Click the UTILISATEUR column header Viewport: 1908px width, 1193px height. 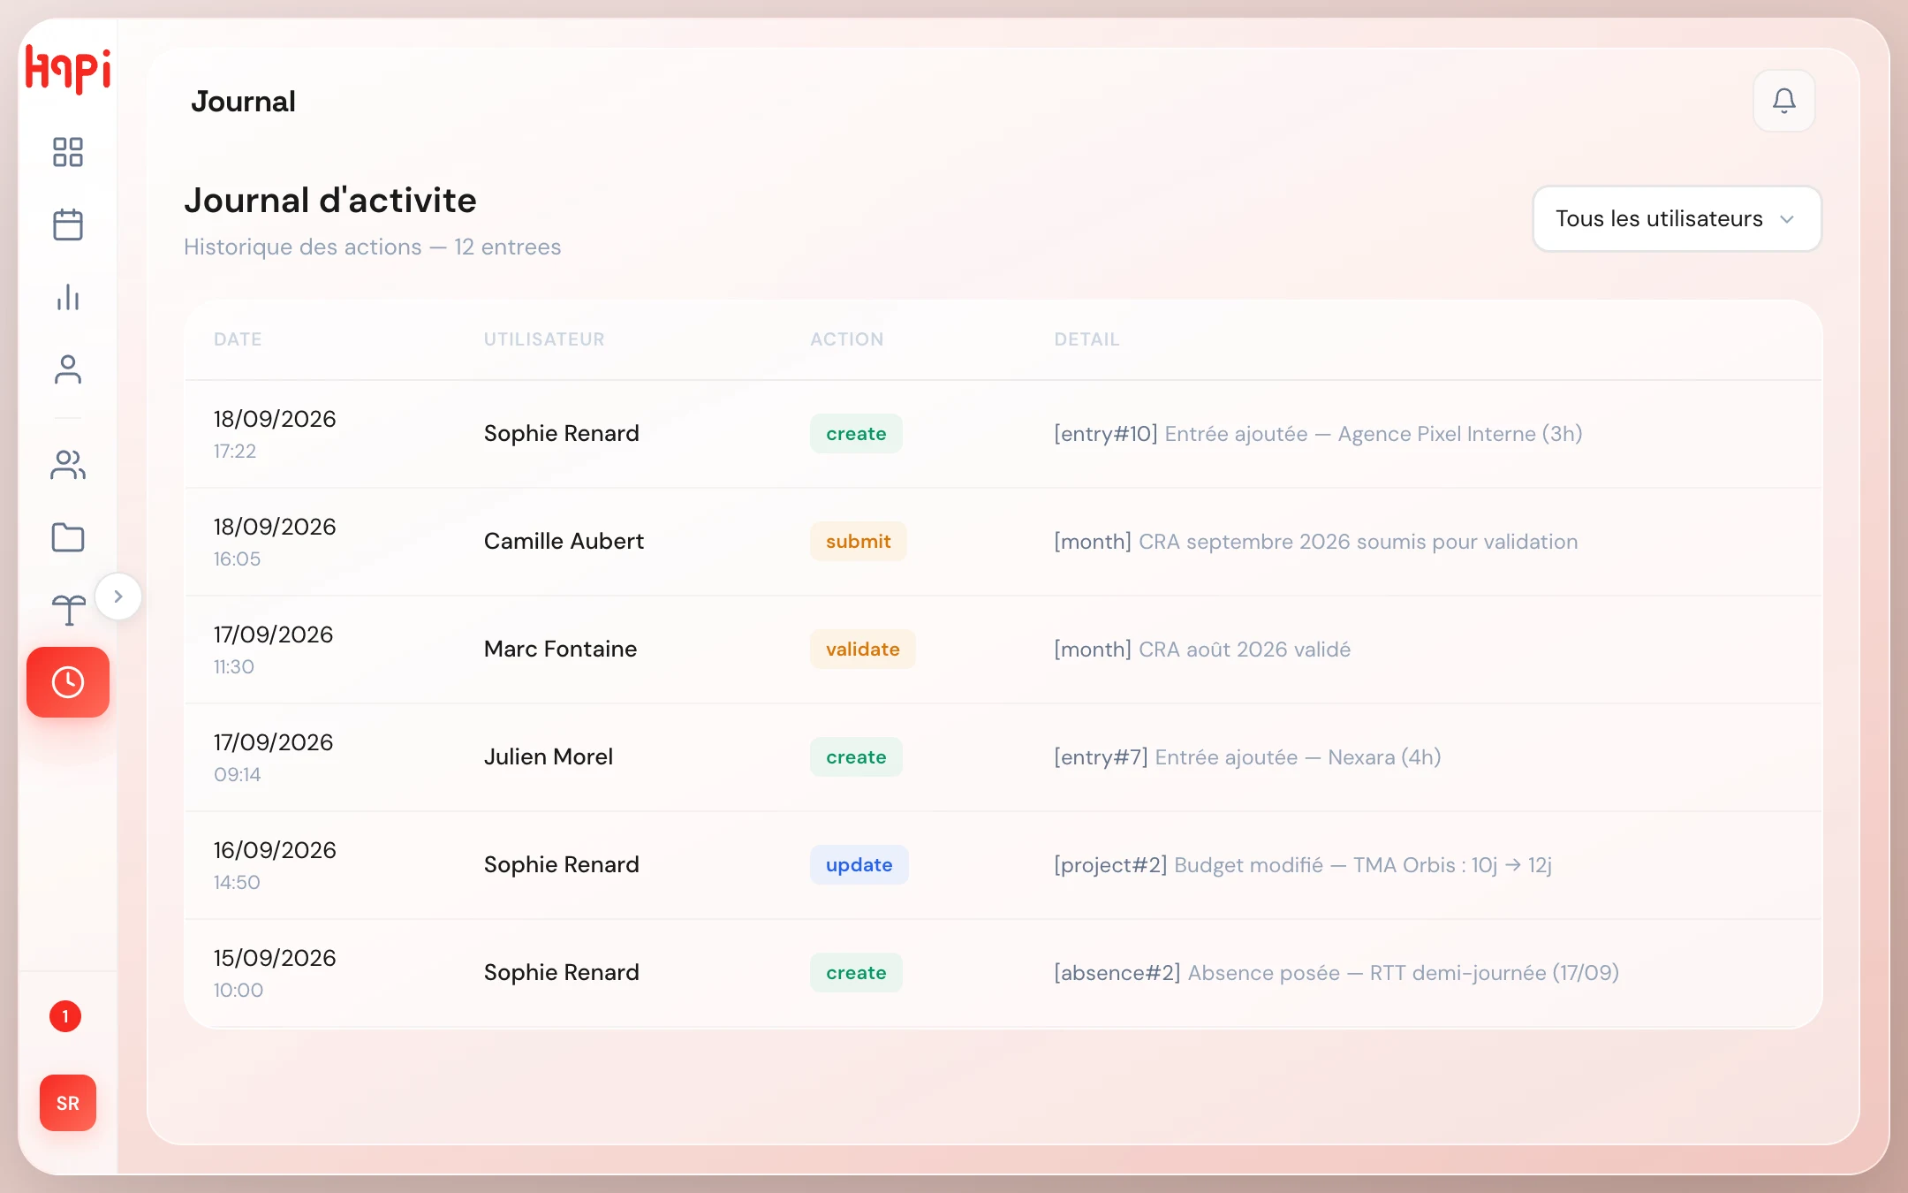tap(544, 339)
